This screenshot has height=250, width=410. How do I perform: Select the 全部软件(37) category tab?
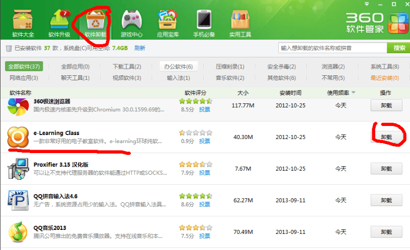click(24, 66)
